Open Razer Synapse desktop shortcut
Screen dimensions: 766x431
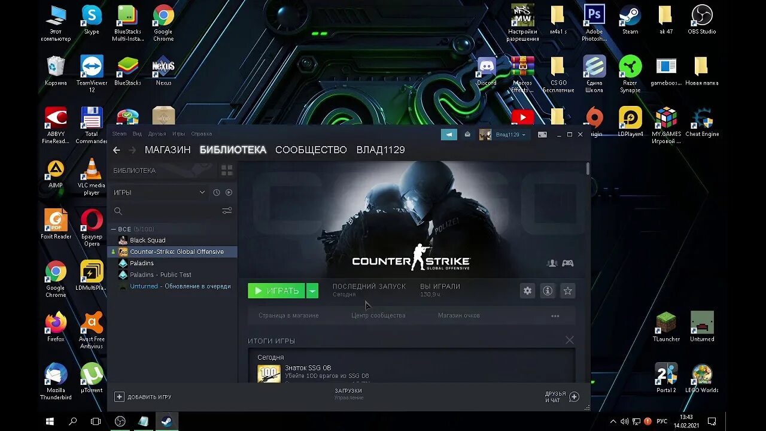[630, 75]
